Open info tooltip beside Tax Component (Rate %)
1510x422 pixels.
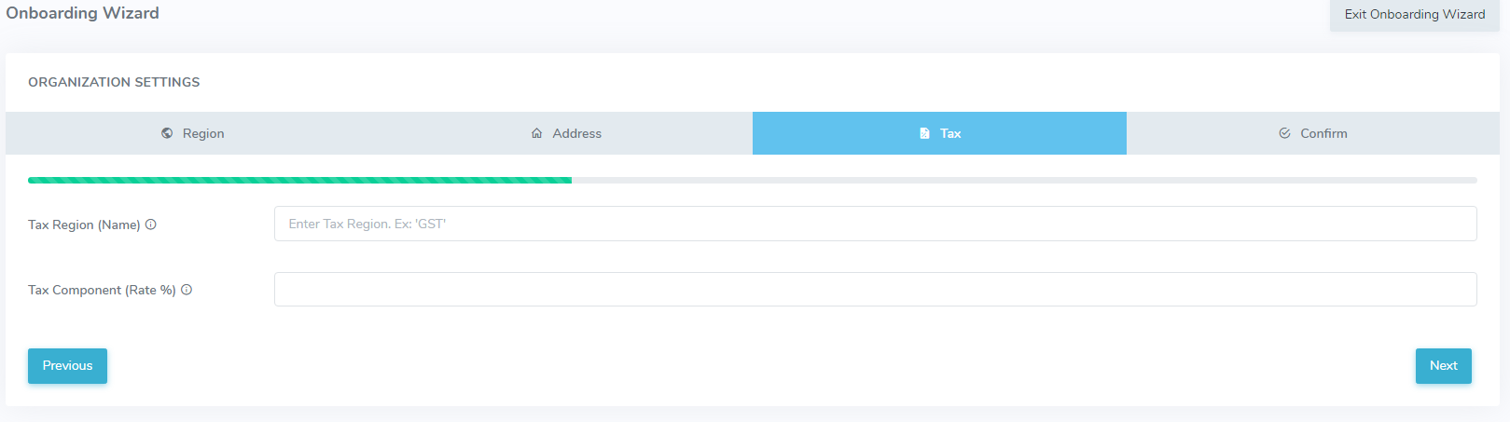point(187,290)
